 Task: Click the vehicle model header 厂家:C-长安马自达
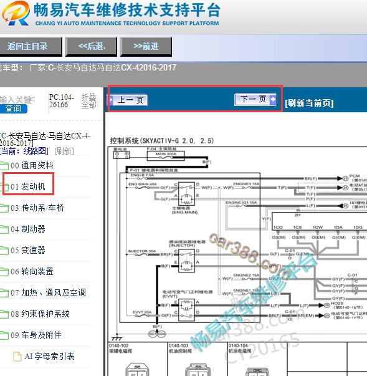click(103, 67)
